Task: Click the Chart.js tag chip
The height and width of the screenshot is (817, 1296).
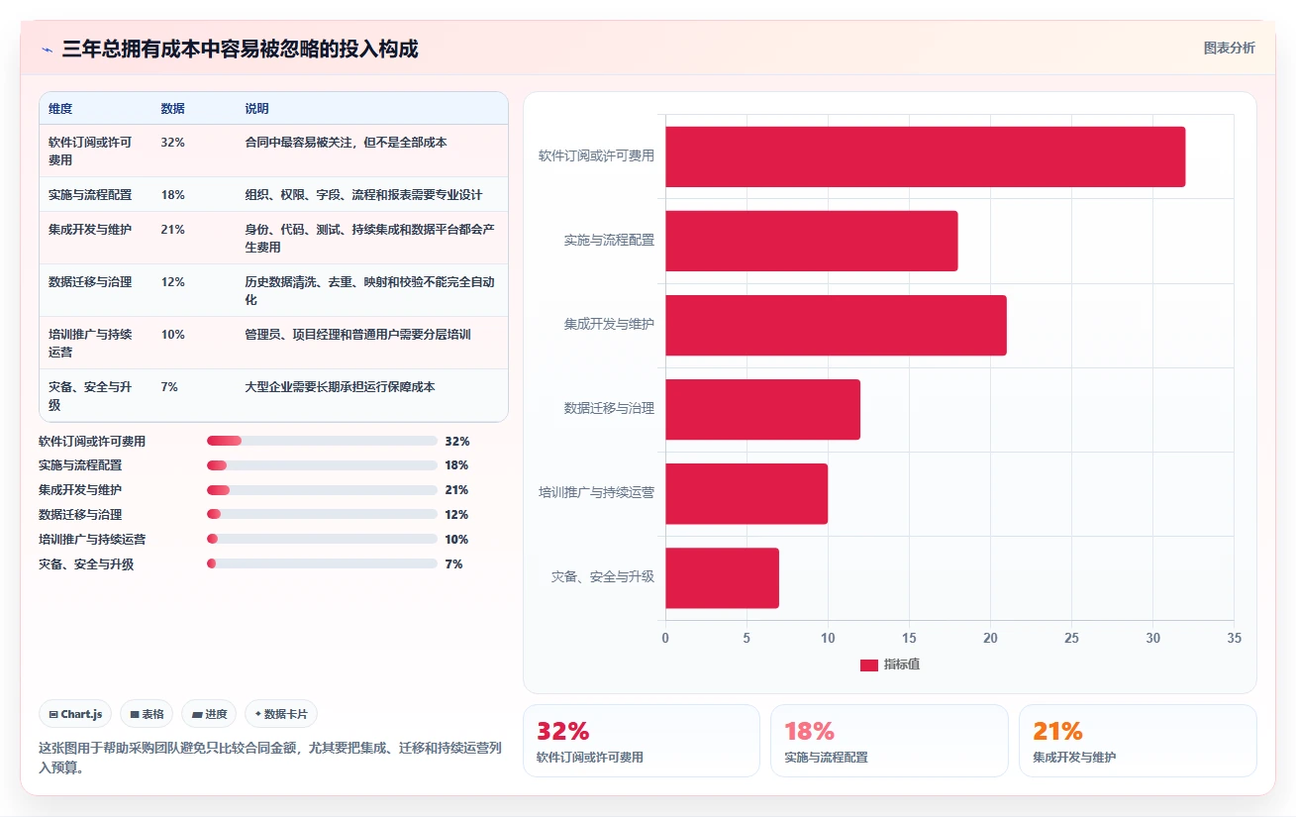Action: pyautogui.click(x=75, y=714)
